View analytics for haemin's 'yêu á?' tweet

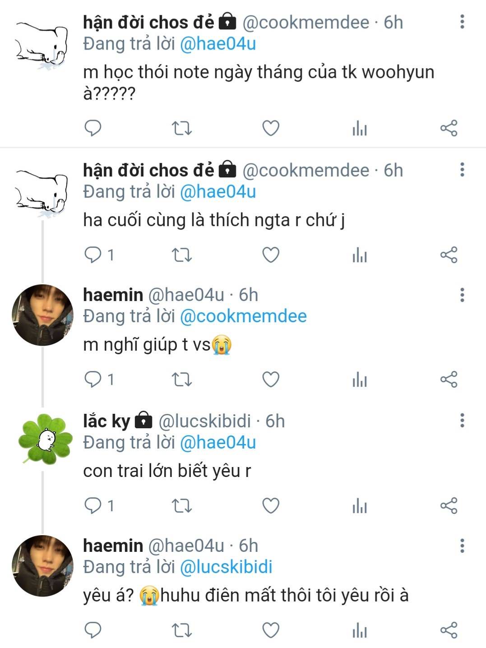359,630
